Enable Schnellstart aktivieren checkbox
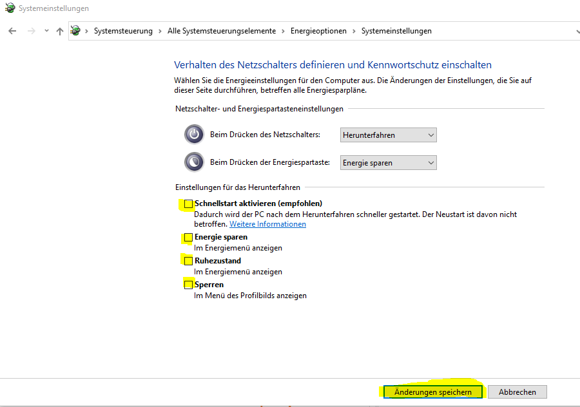580x407 pixels. 188,203
